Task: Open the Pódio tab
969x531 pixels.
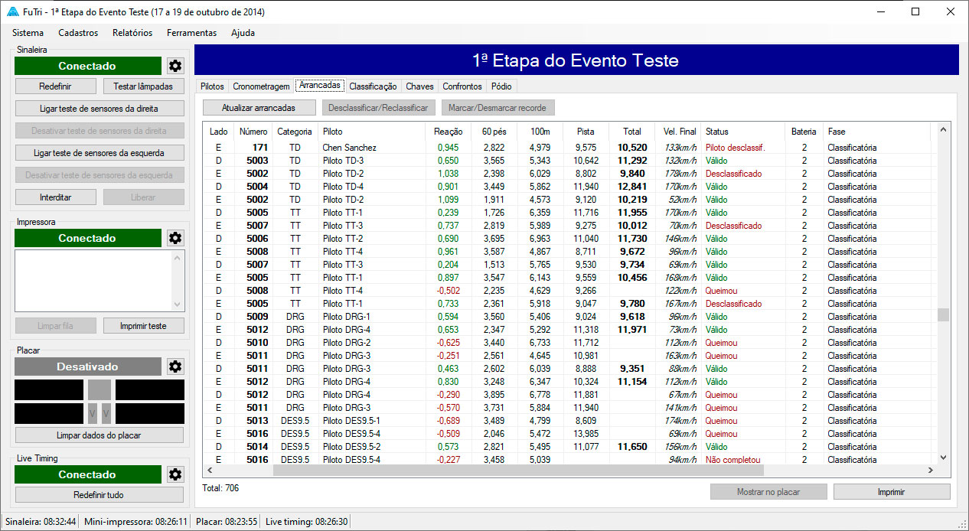Action: tap(501, 86)
